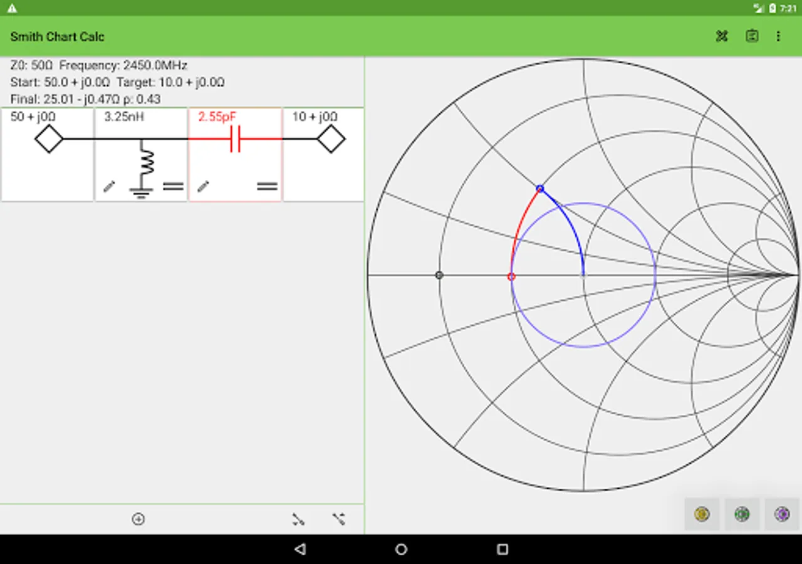802x564 pixels.
Task: Toggle the green circle overlay button
Action: (742, 514)
